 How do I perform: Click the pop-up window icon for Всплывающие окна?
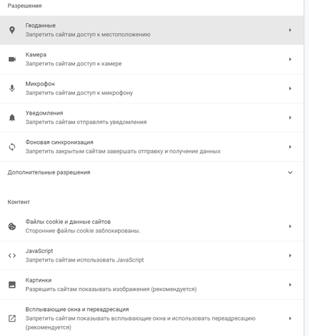point(12,318)
